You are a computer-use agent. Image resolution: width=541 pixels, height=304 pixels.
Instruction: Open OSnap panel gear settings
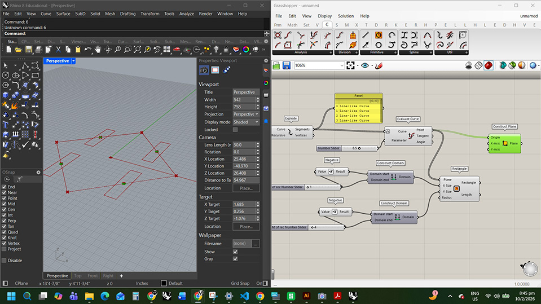point(38,172)
